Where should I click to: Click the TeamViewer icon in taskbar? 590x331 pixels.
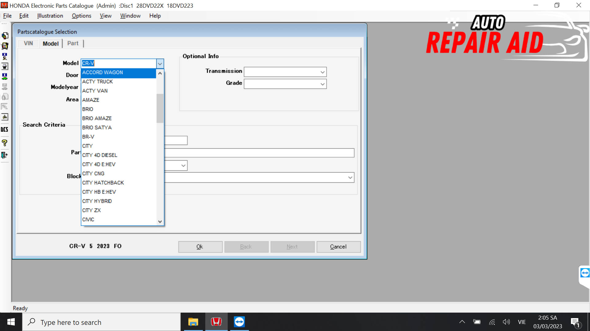point(239,322)
